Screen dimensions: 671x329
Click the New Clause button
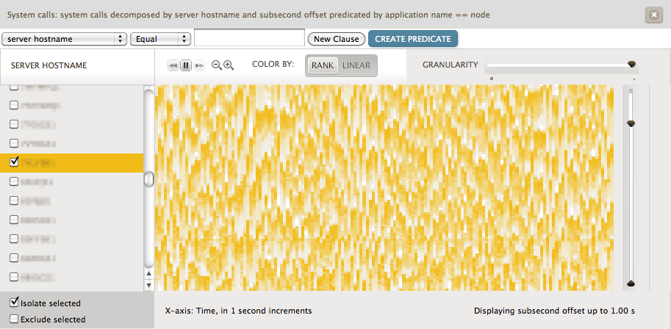(336, 39)
